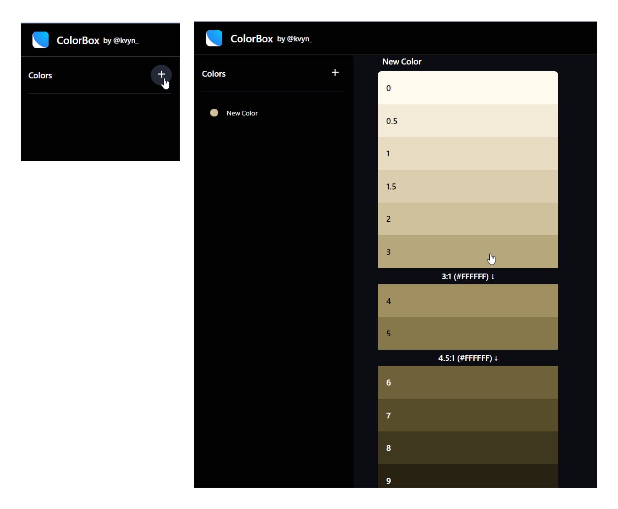Click the add color plus icon in left panel
The width and height of the screenshot is (618, 509).
[161, 75]
